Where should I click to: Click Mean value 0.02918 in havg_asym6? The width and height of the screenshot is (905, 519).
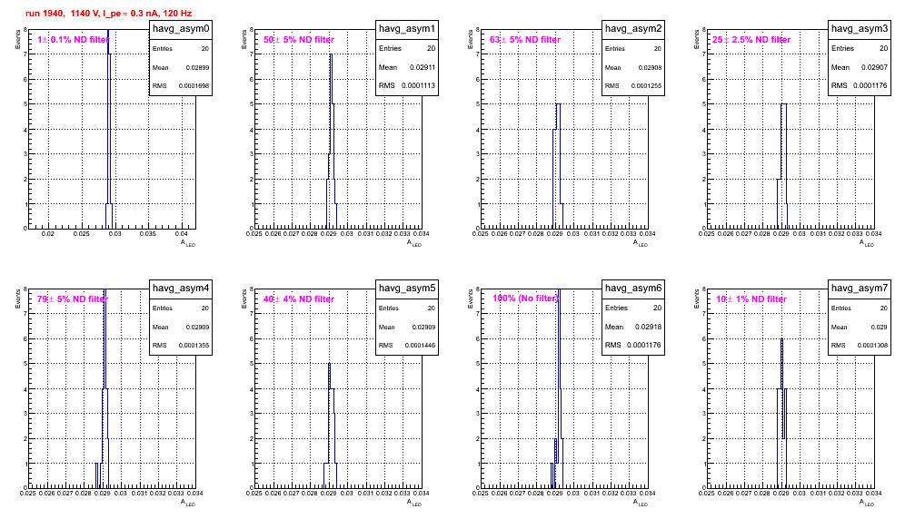click(x=648, y=327)
